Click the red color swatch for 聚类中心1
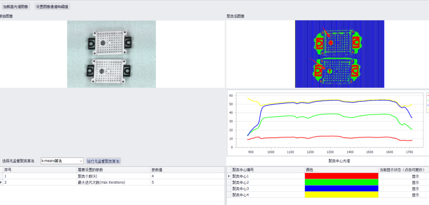This screenshot has height=205, width=429. (341, 176)
